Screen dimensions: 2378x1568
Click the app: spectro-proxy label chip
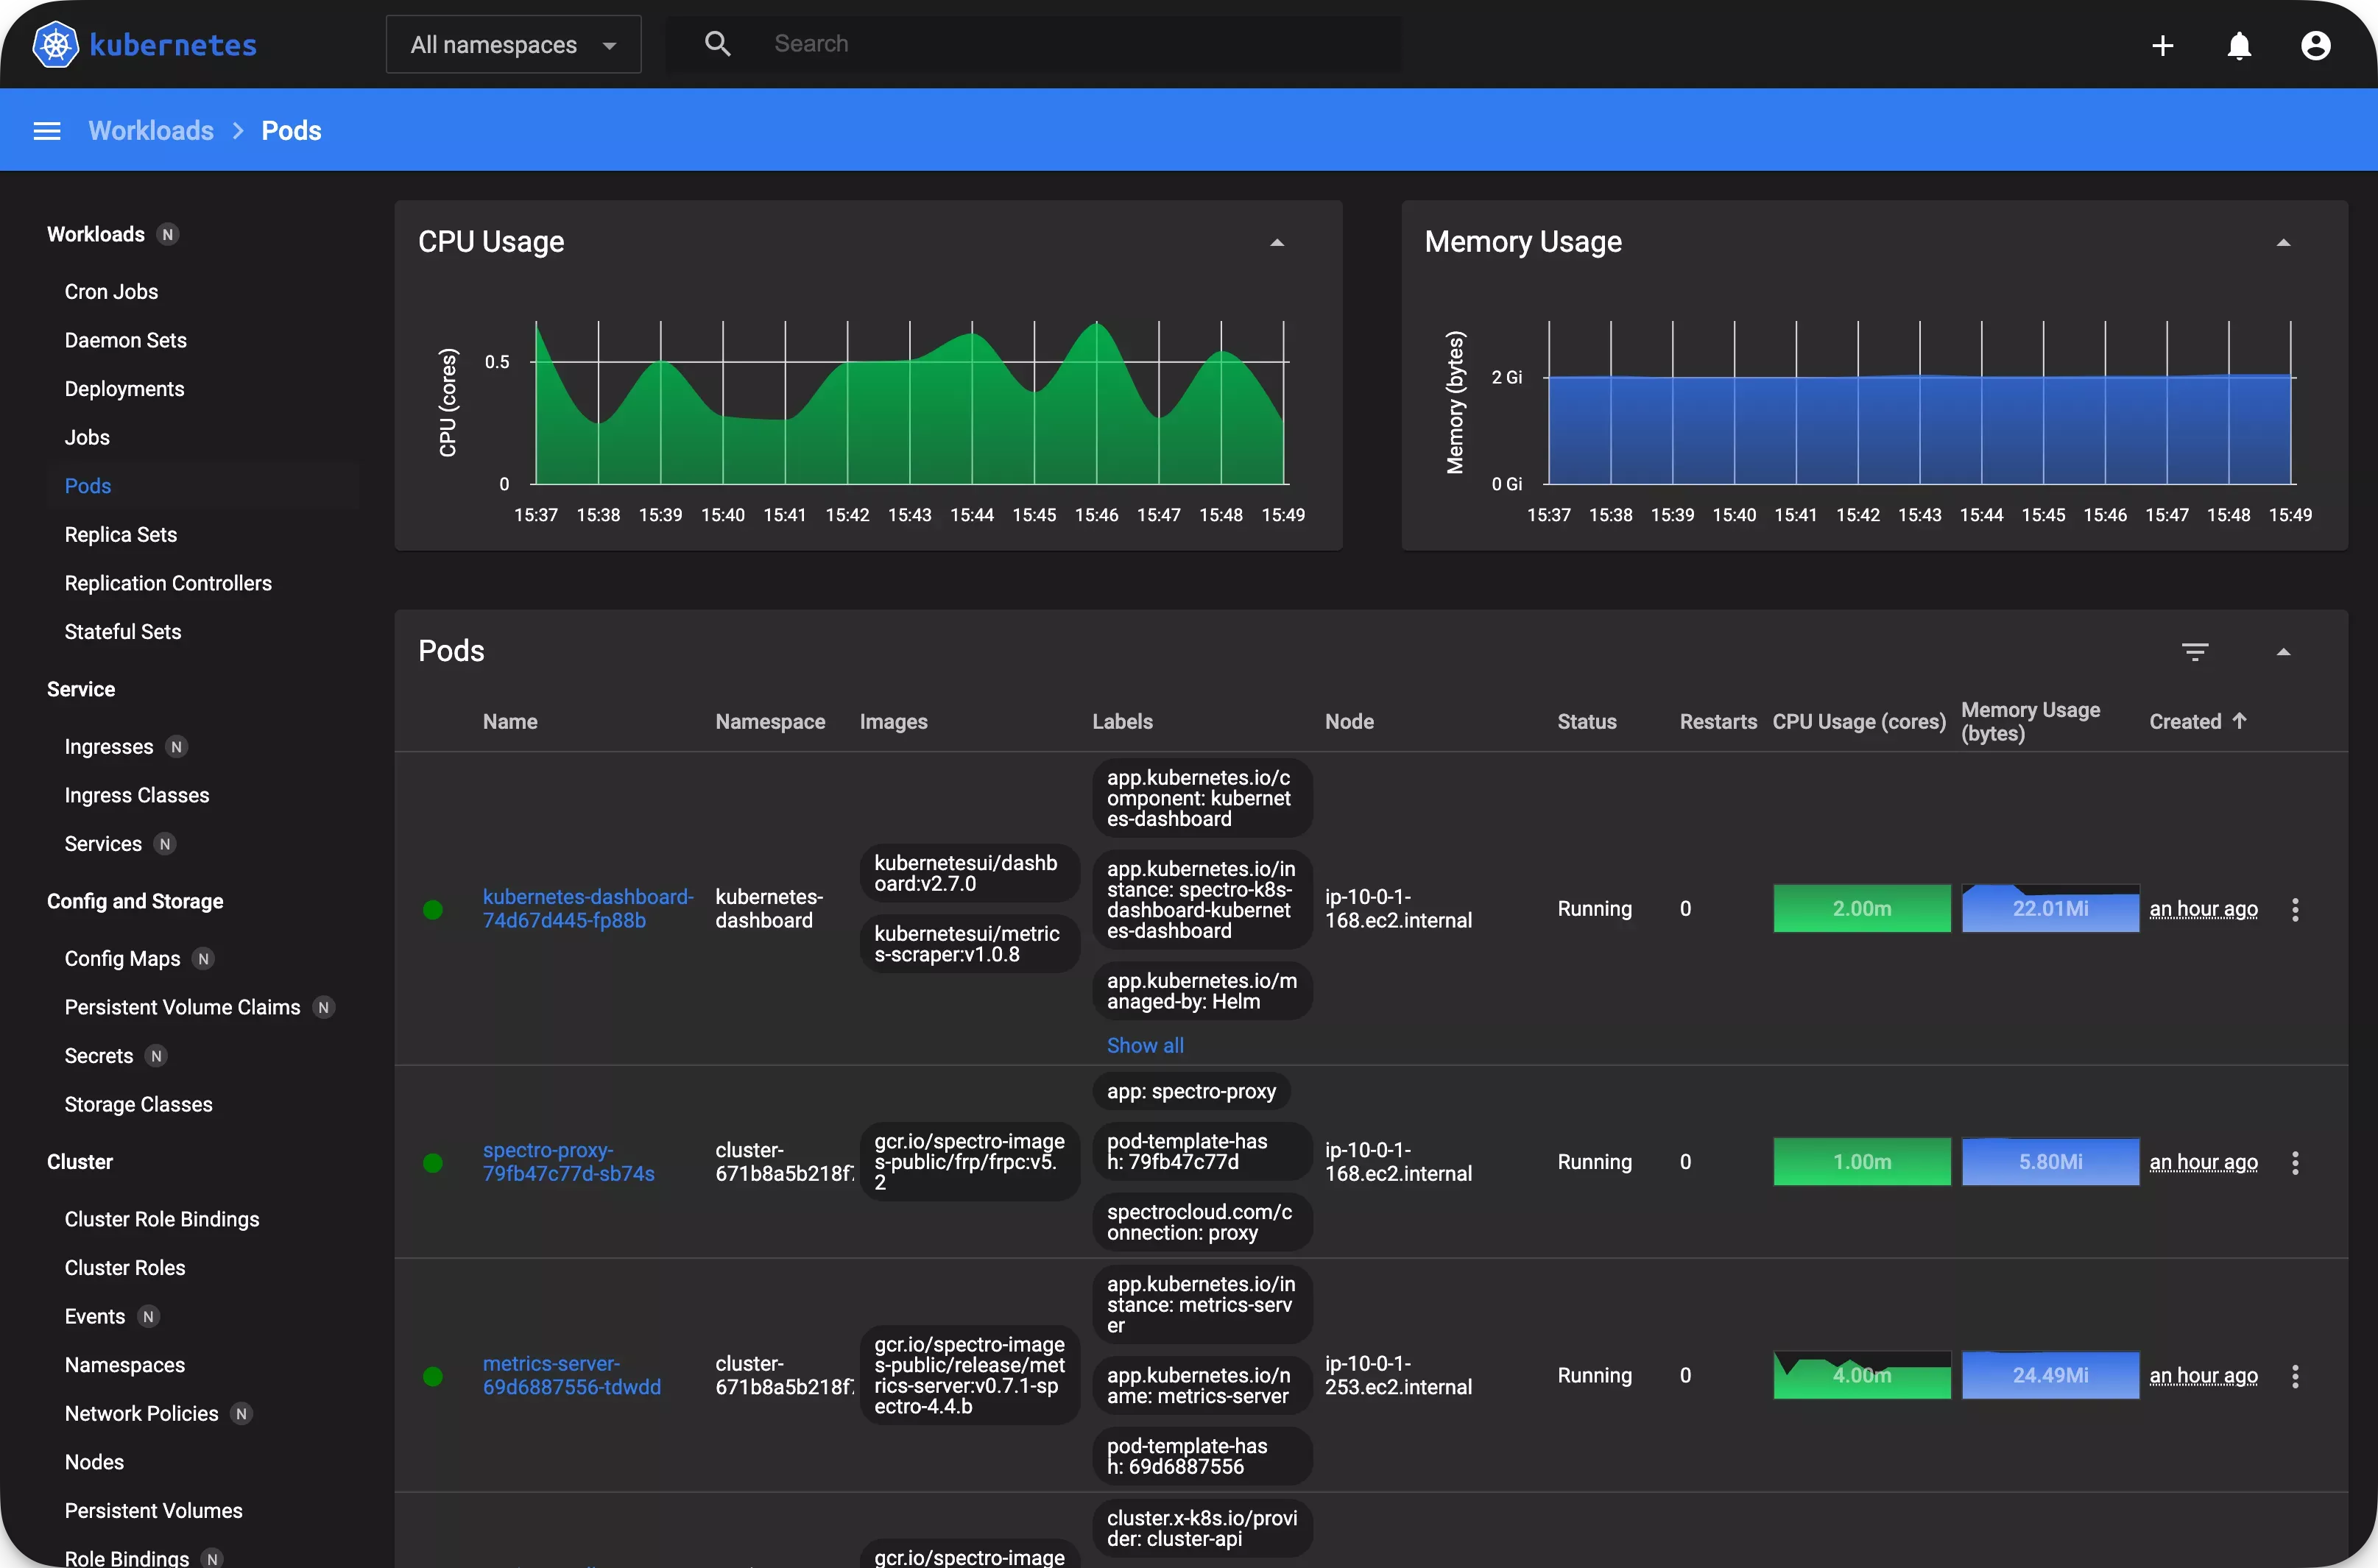[x=1191, y=1091]
